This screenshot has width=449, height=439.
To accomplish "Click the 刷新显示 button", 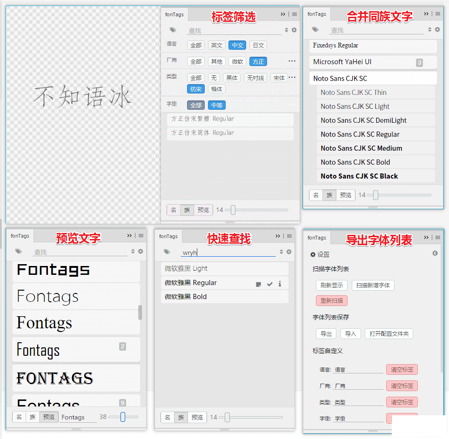I will (x=332, y=286).
